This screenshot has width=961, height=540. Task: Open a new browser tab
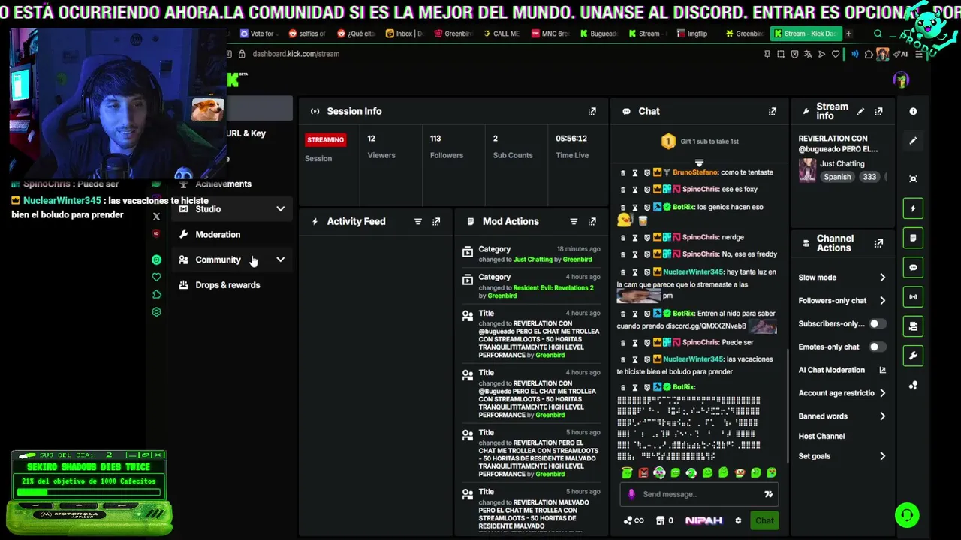point(848,34)
